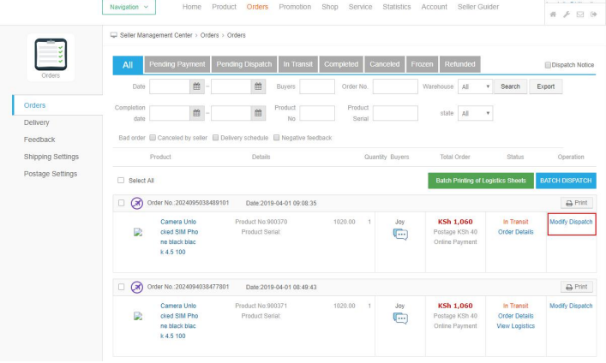Tick the Negative feedback filter checkbox
Screen dimensions: 606x363
coord(277,138)
